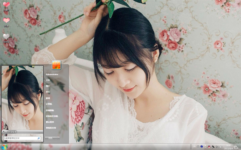Expand All Programs arrow in Start menu
The width and height of the screenshot is (241, 150).
pos(3,132)
